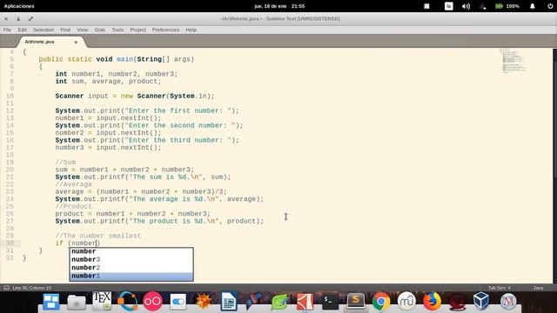This screenshot has width=557, height=313.
Task: Open the Edit menu
Action: (x=22, y=30)
